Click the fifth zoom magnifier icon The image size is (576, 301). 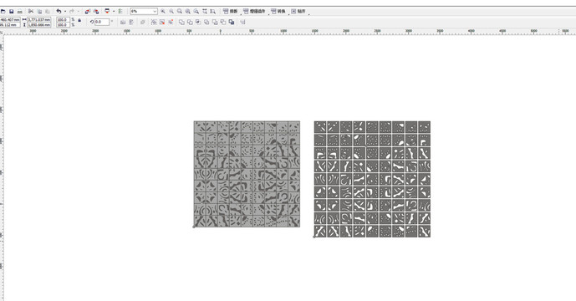click(196, 12)
